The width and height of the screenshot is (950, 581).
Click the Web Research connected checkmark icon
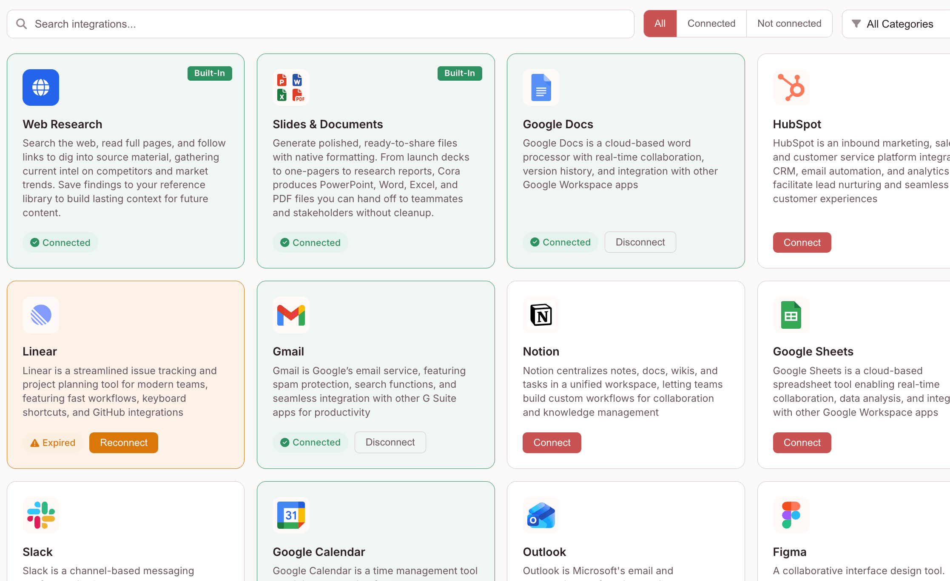[35, 243]
